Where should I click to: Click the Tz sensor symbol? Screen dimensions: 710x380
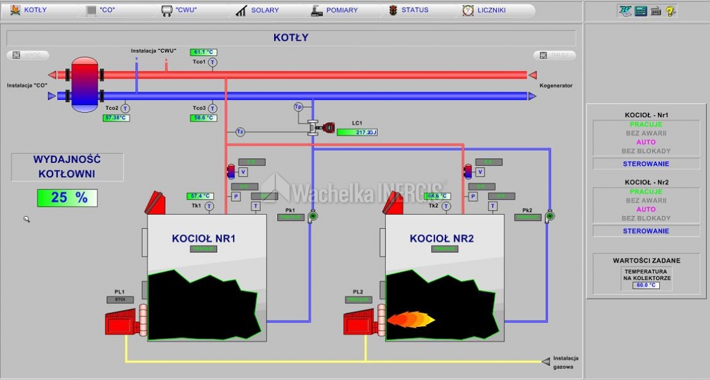click(240, 132)
